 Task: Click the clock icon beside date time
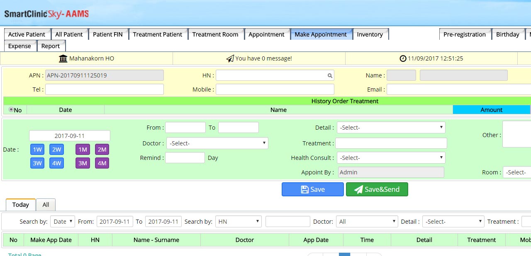click(403, 58)
